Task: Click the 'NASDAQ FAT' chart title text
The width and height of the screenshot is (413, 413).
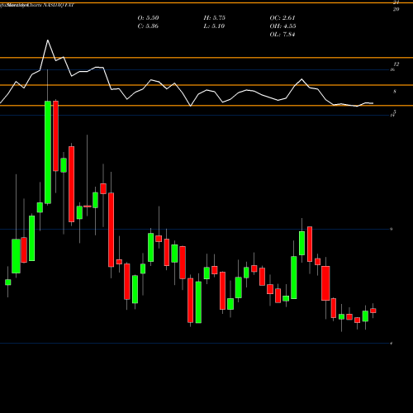Action: point(58,5)
